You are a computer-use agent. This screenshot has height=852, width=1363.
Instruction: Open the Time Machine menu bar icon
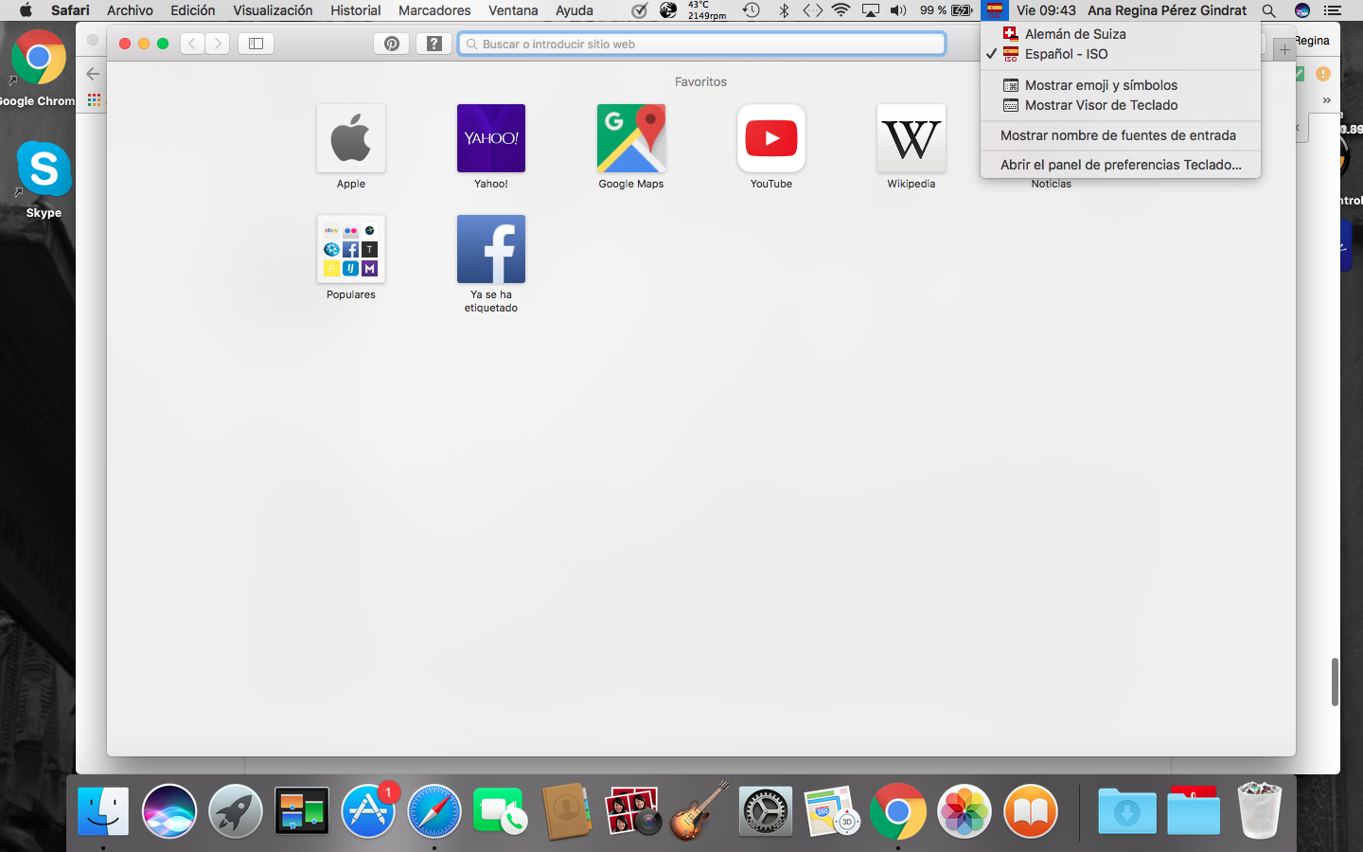752,10
